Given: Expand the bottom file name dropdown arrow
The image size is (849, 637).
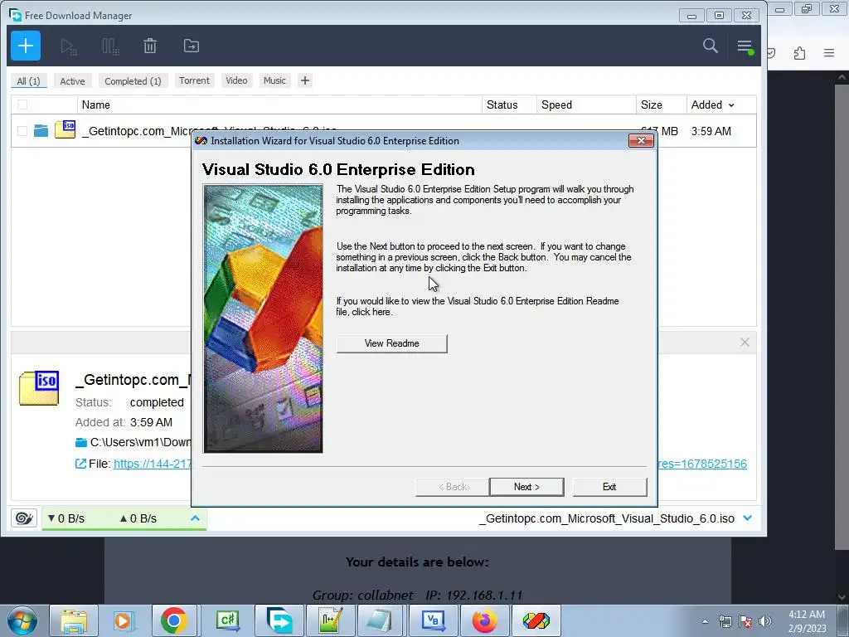Looking at the screenshot, I should point(748,518).
